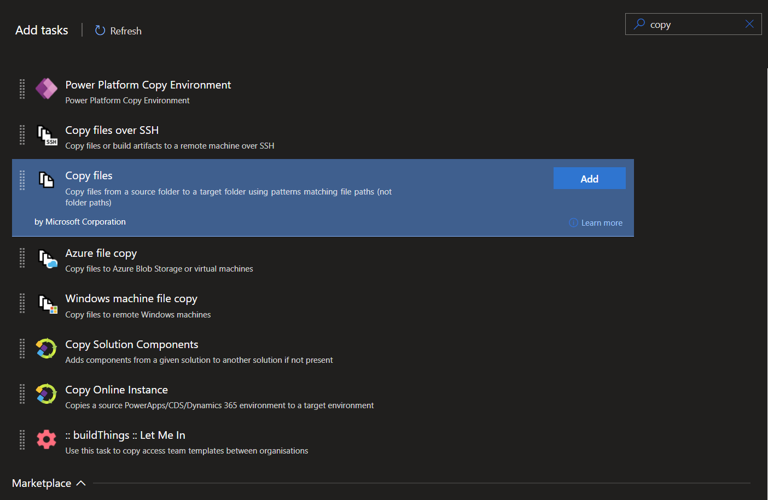Collapse the Marketplace section
This screenshot has width=768, height=500.
point(81,483)
